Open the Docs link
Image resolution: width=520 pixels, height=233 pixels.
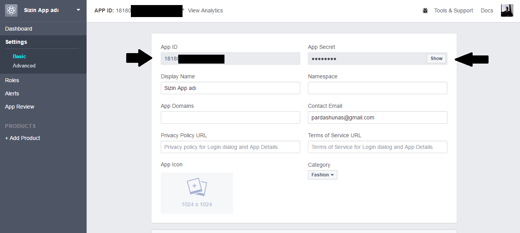[x=487, y=11]
